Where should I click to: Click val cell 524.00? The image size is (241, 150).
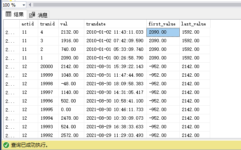pos(71,127)
